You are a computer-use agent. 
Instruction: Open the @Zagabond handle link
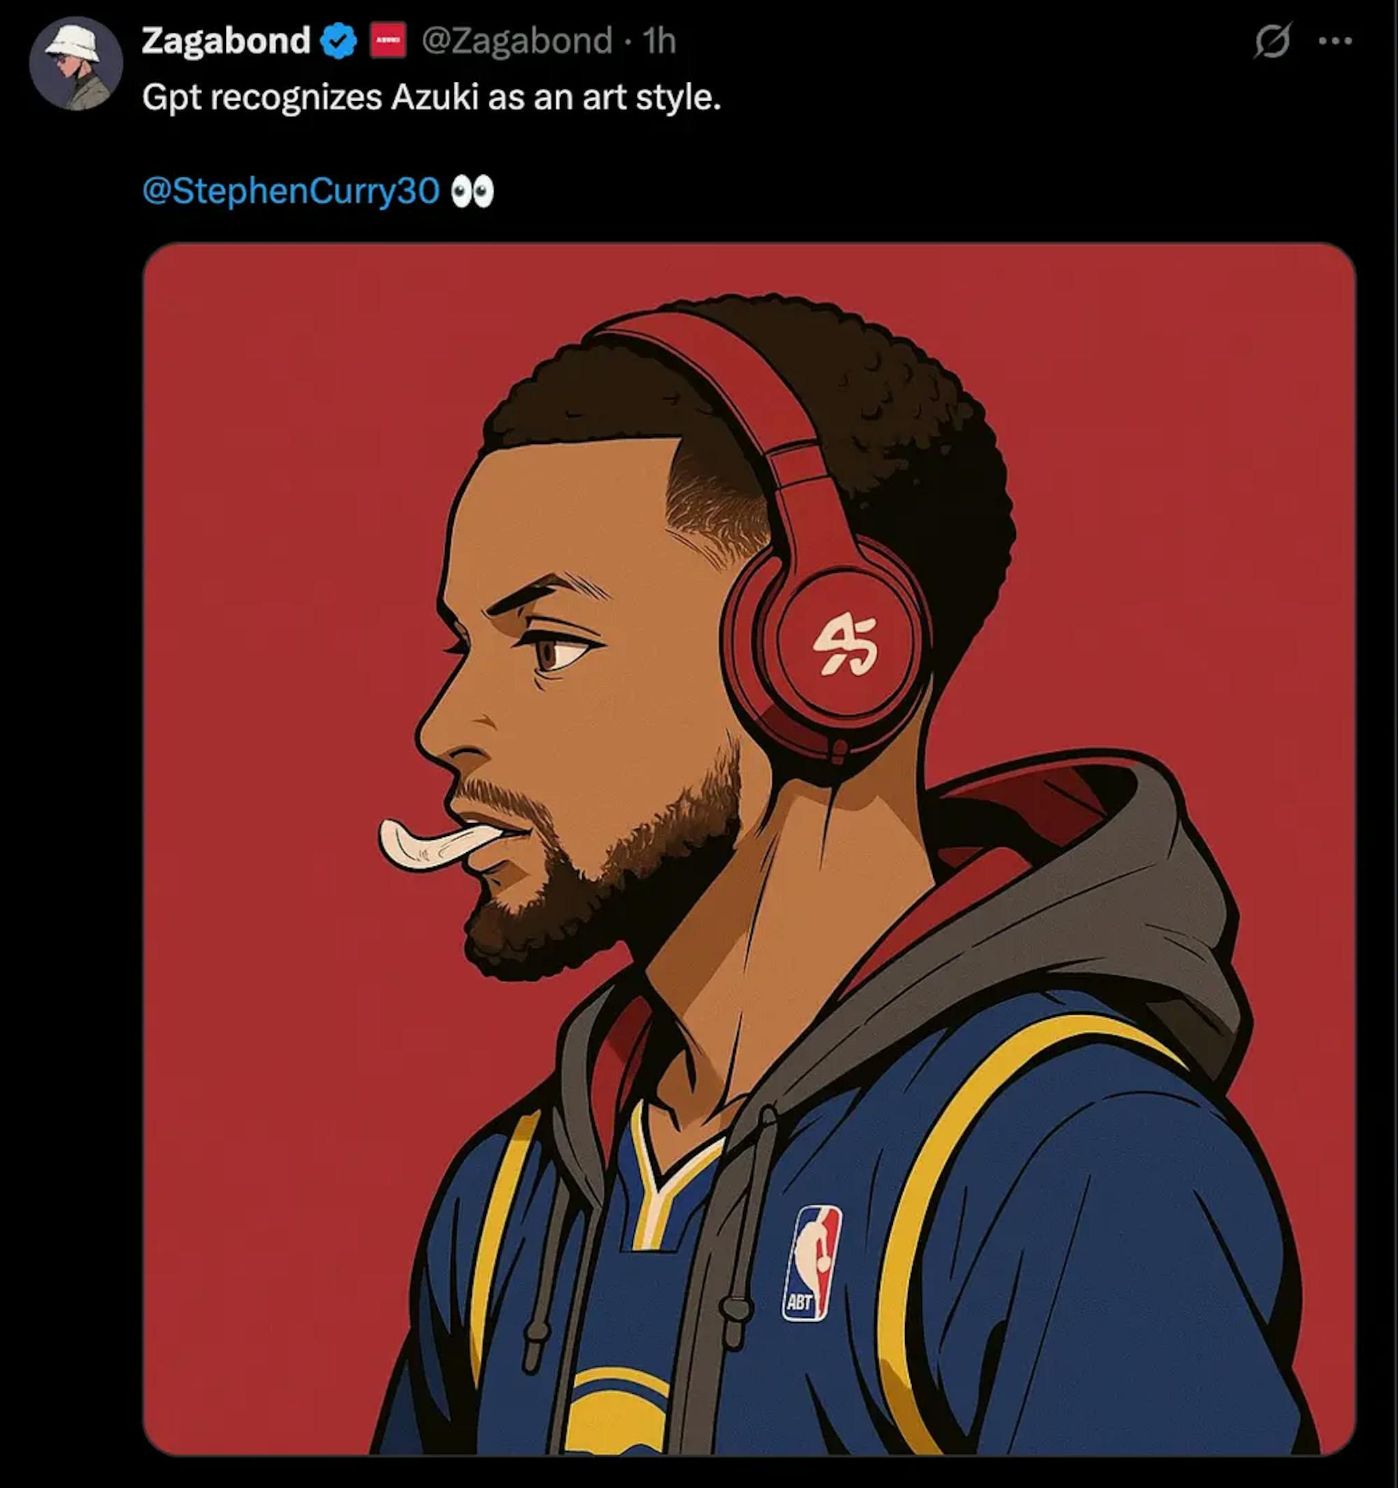pos(517,40)
